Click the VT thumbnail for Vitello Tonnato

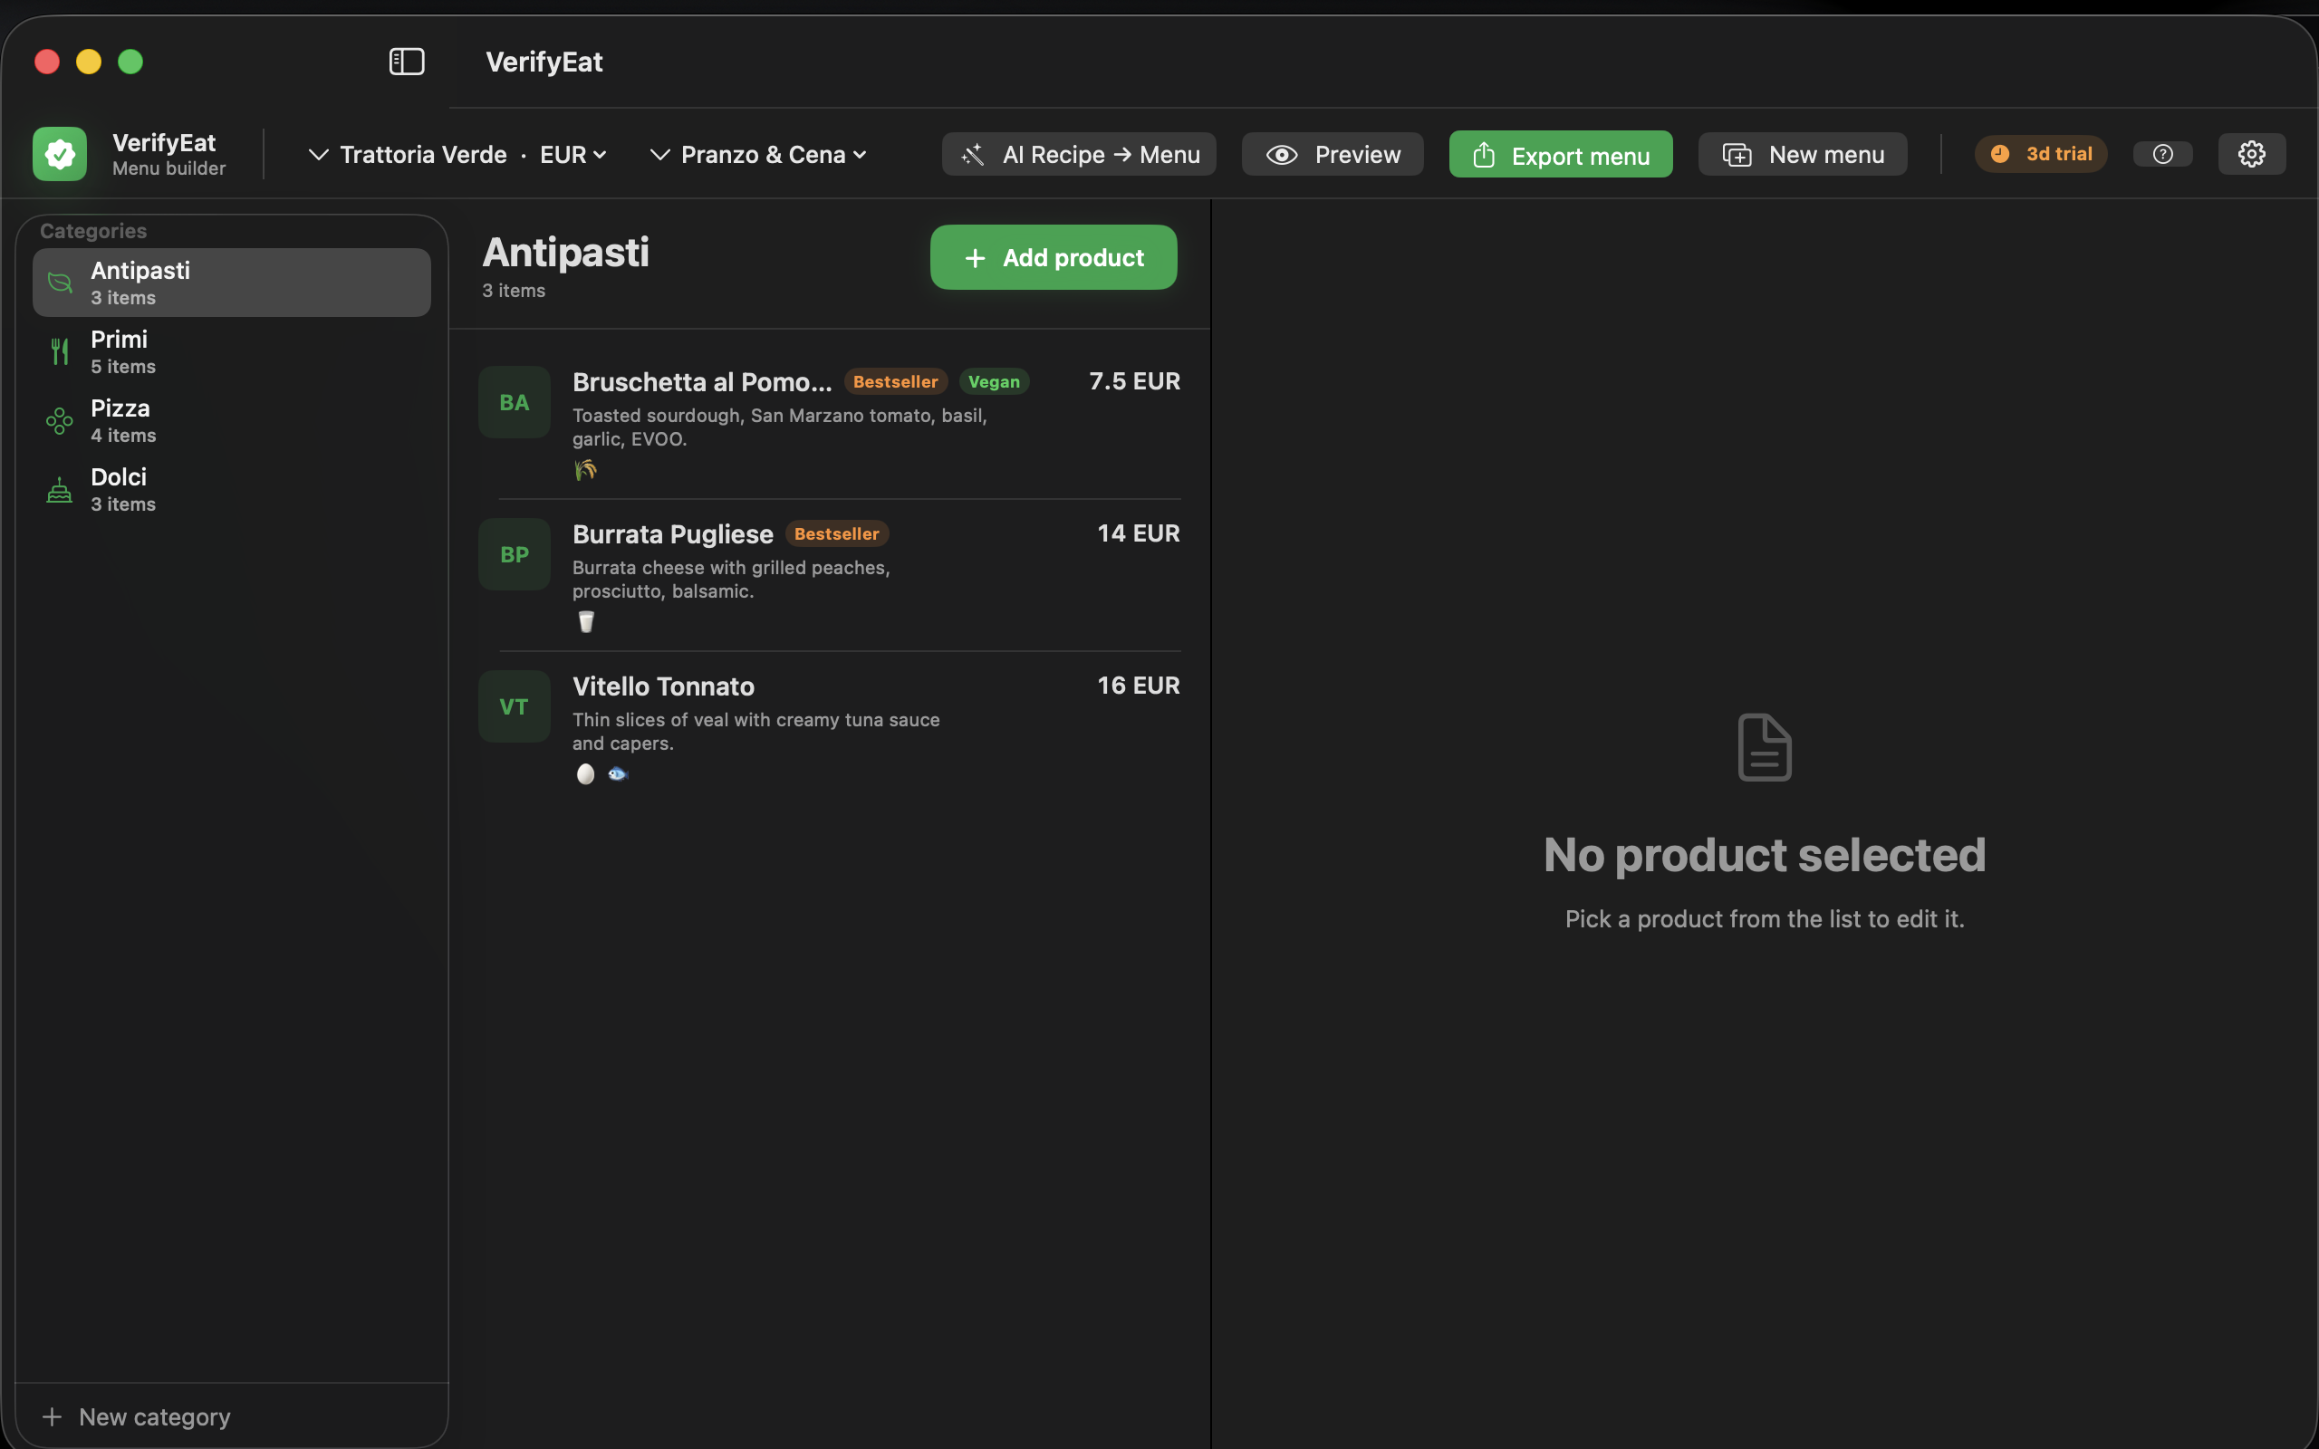click(515, 706)
